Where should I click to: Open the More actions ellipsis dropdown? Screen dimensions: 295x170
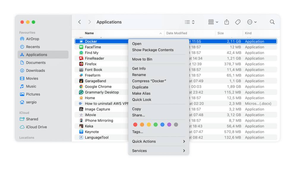(252, 22)
